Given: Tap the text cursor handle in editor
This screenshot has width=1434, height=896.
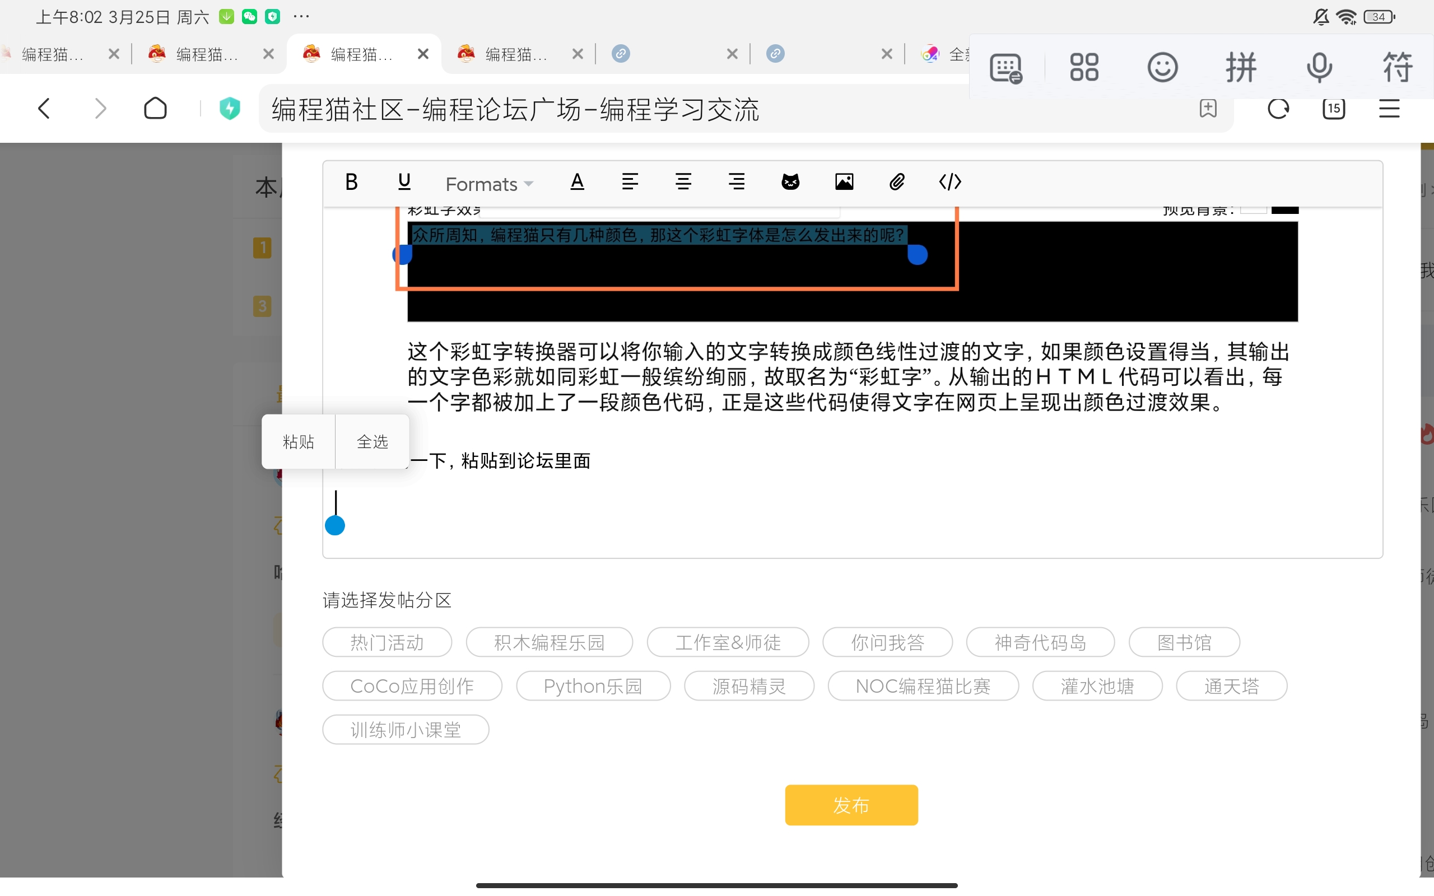Looking at the screenshot, I should tap(335, 525).
